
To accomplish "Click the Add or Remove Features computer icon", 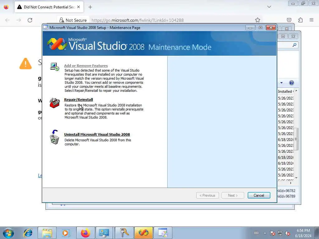I will click(55, 67).
